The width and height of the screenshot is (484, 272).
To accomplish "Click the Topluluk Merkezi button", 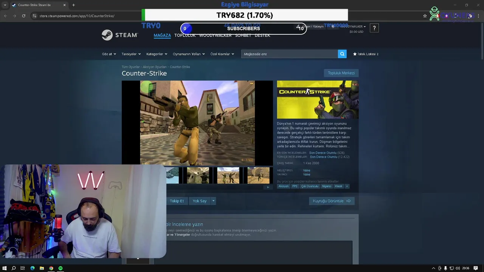I will [341, 73].
